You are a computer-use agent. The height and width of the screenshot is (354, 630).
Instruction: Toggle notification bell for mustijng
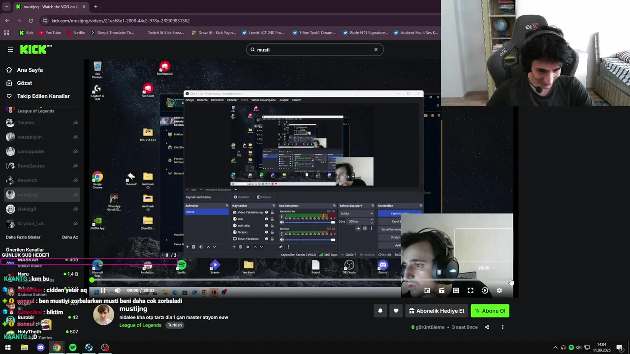380,311
